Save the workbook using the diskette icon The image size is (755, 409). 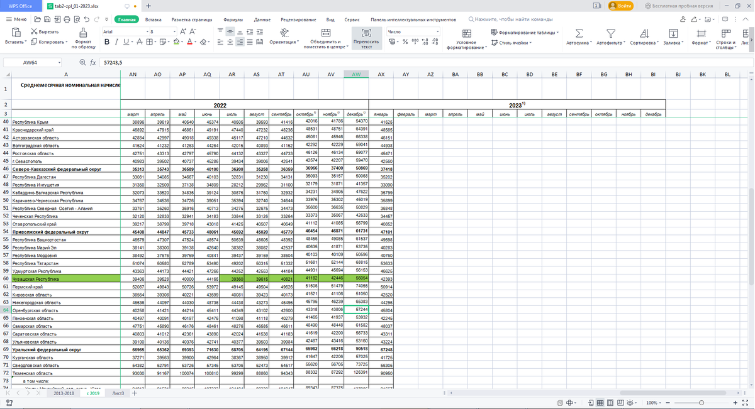[x=47, y=19]
